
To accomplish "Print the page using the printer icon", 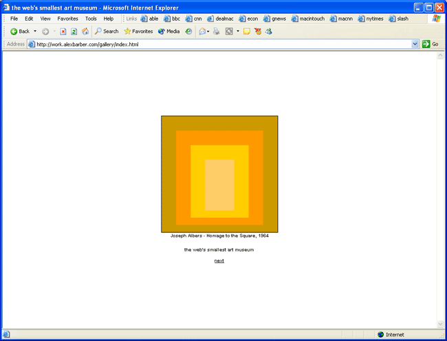I will [217, 32].
